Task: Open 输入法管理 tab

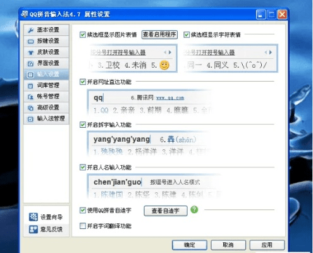Action: pos(46,119)
